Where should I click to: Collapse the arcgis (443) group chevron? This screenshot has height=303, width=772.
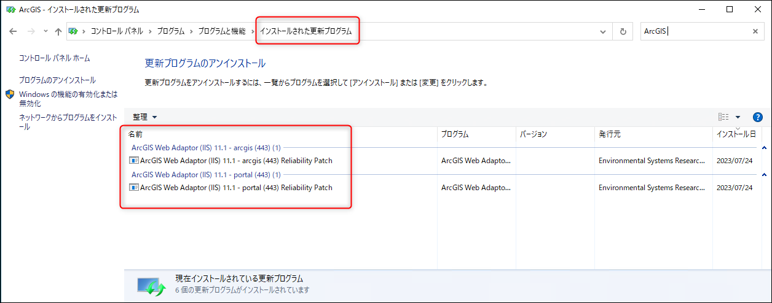pyautogui.click(x=764, y=148)
